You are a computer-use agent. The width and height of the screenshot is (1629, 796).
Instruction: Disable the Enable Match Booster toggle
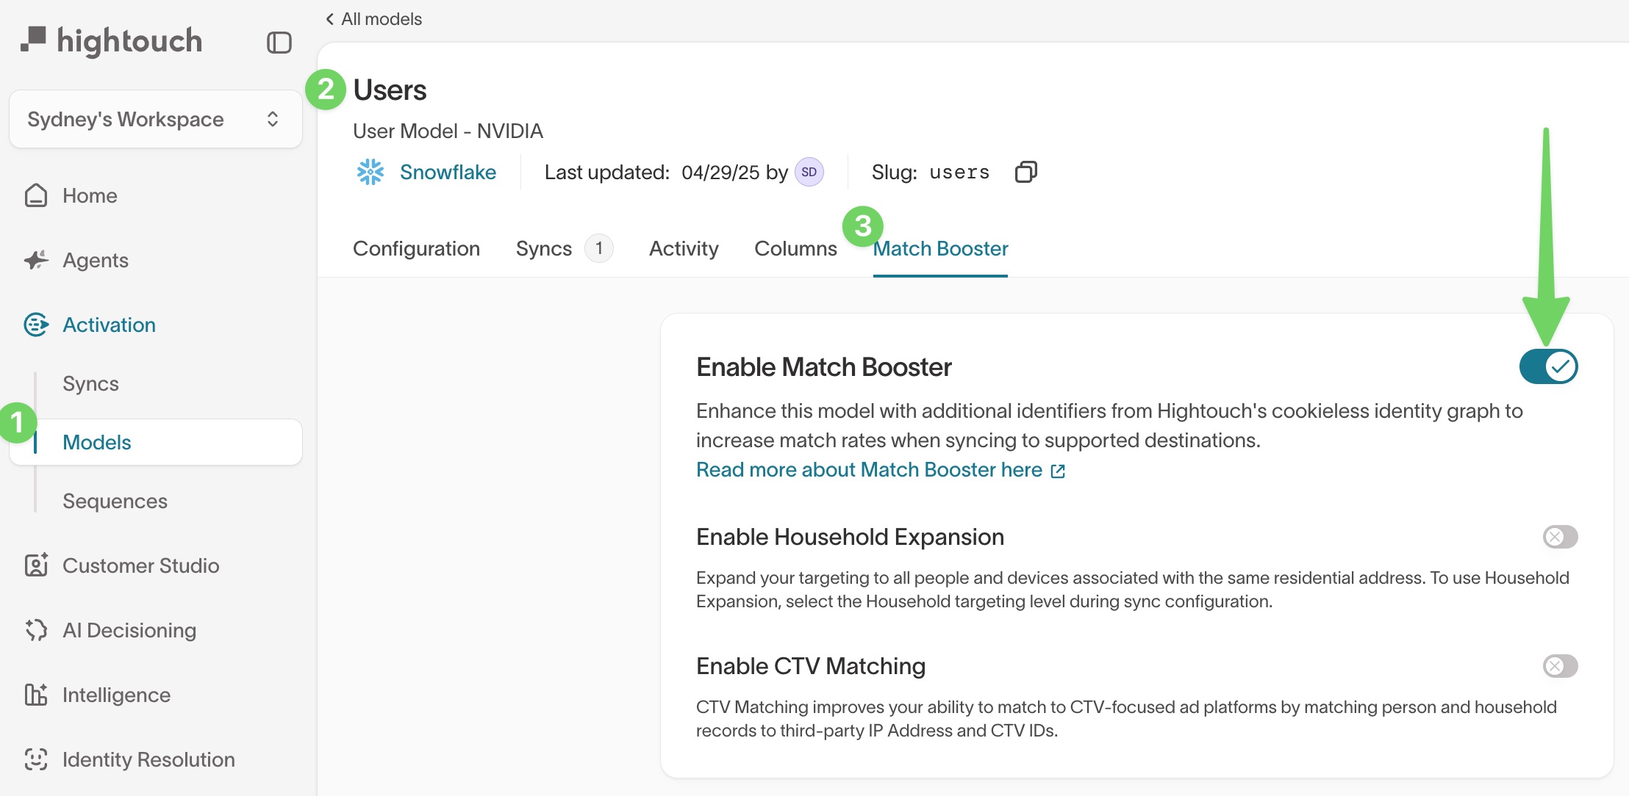pyautogui.click(x=1548, y=366)
